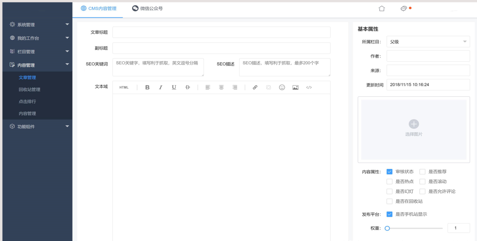Screen dimensions: 477x241
Task: Focus the 副标题 input field
Action: coord(221,48)
